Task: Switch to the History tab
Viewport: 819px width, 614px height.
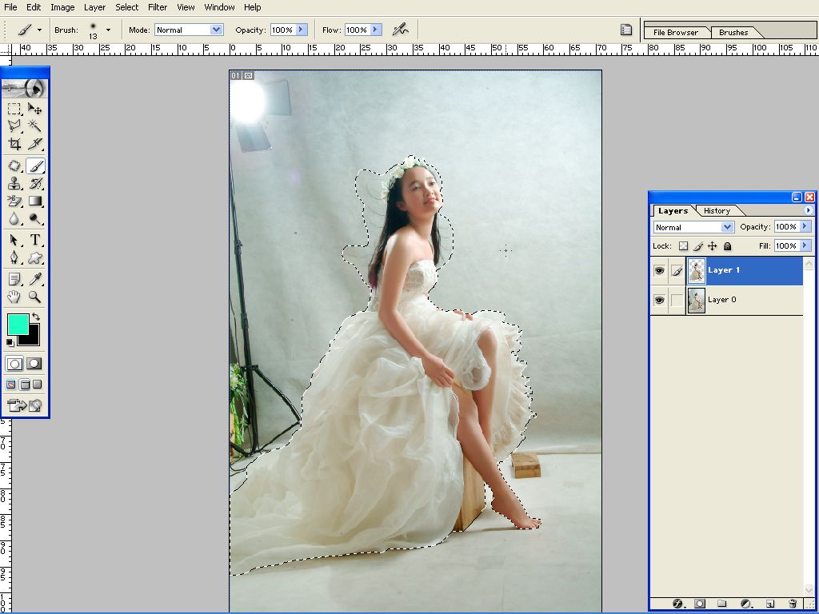Action: 717,211
